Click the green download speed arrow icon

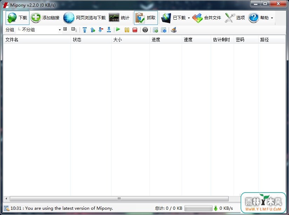click(216, 208)
